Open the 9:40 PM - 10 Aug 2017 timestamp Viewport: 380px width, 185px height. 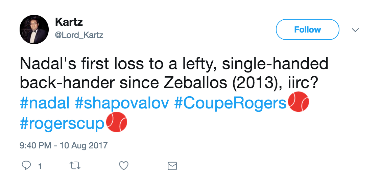[x=64, y=146]
